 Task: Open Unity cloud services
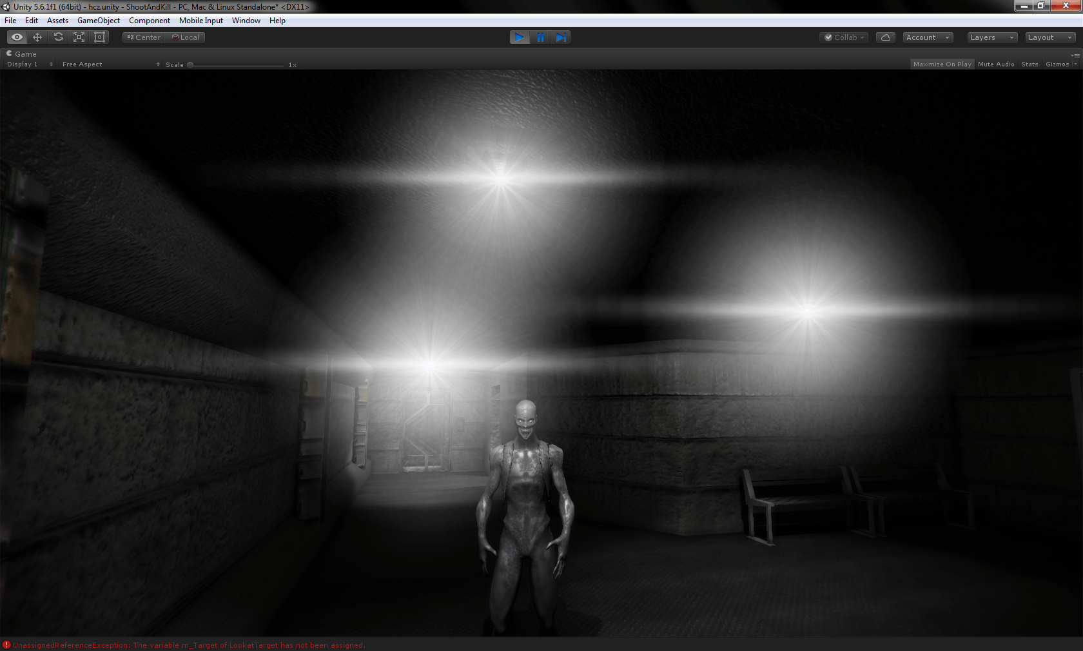(x=886, y=37)
